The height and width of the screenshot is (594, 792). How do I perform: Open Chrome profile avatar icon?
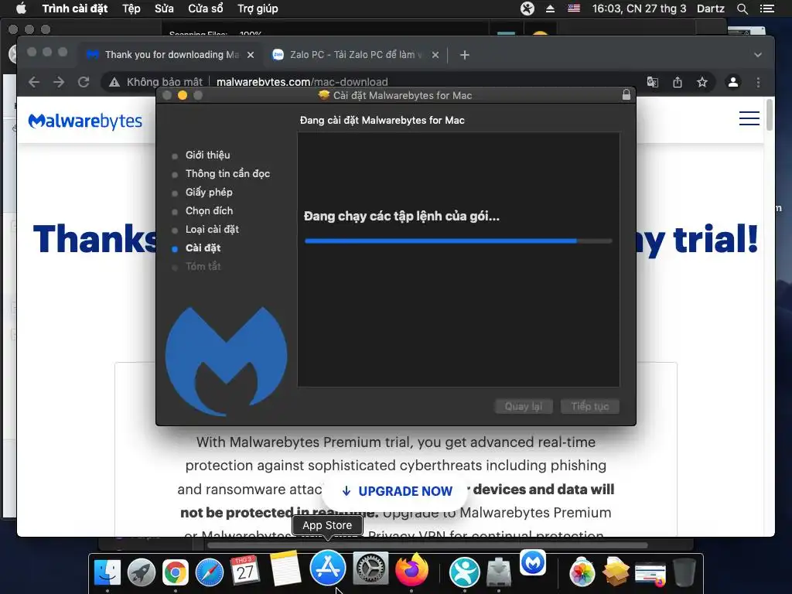click(x=733, y=82)
